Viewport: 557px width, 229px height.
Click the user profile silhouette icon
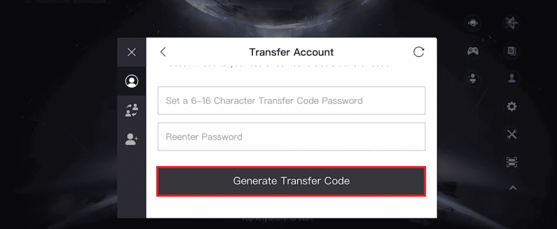[x=511, y=78]
